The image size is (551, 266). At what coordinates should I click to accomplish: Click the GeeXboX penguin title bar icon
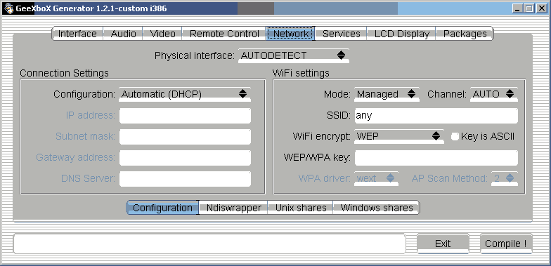pos(8,8)
